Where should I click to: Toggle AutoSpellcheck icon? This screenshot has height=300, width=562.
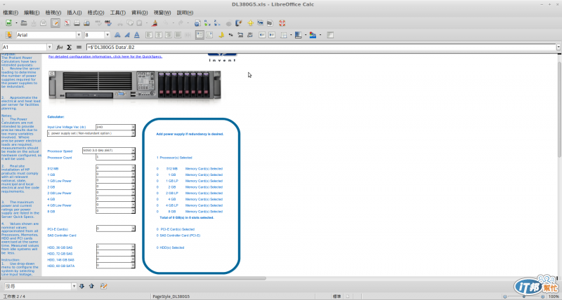pyautogui.click(x=108, y=23)
